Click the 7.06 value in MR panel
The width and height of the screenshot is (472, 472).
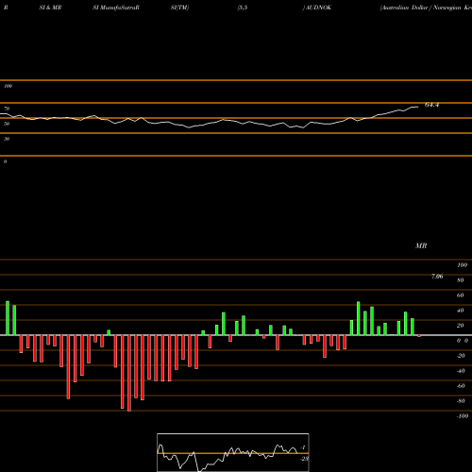point(437,277)
